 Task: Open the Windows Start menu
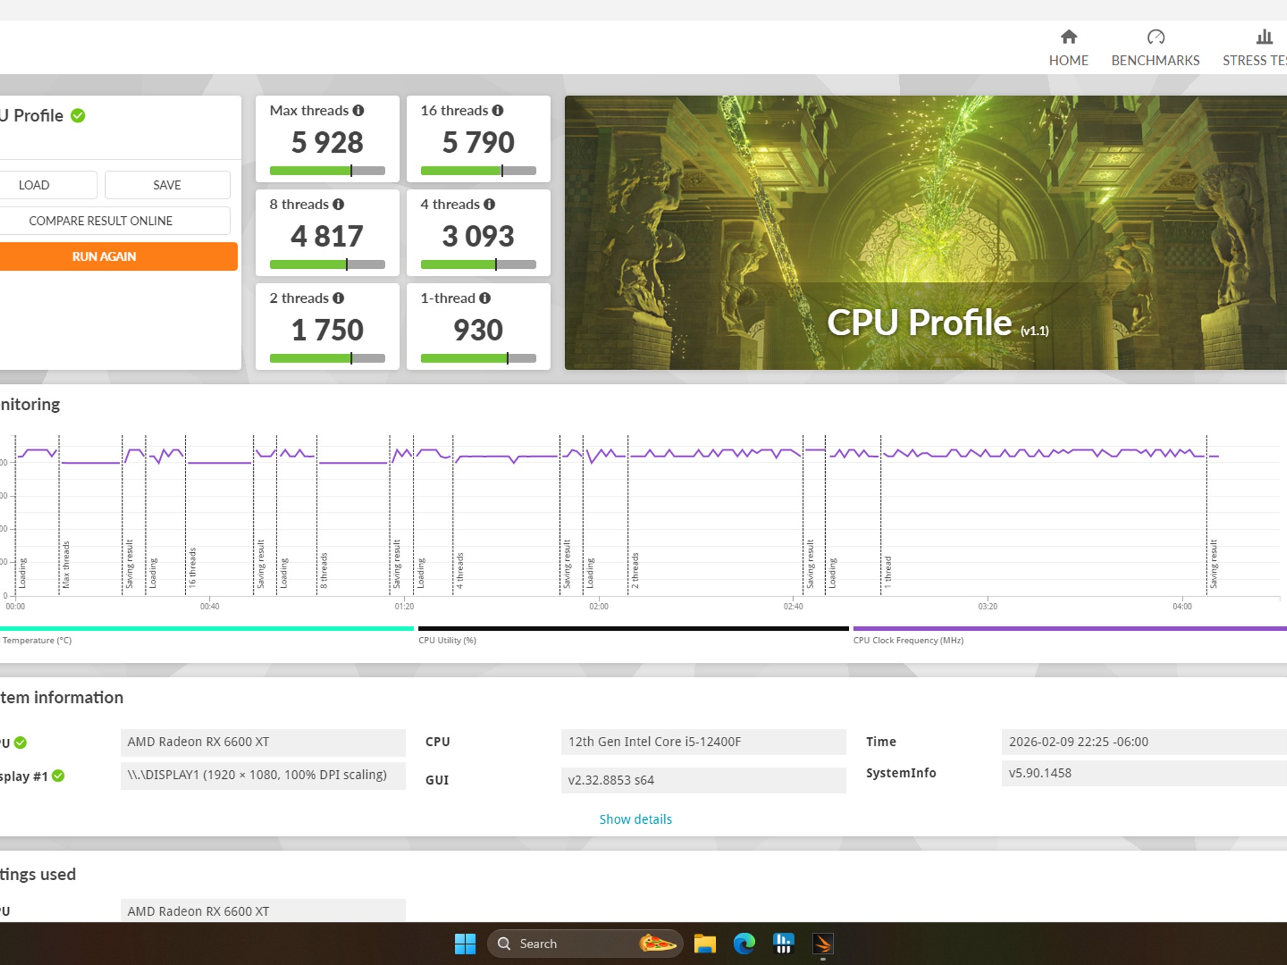(x=465, y=944)
